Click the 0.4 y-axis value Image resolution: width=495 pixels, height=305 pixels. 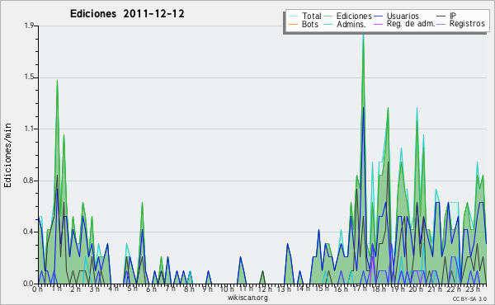tap(29, 232)
